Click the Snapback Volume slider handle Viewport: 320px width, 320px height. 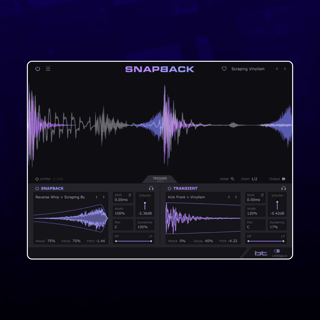[145, 203]
